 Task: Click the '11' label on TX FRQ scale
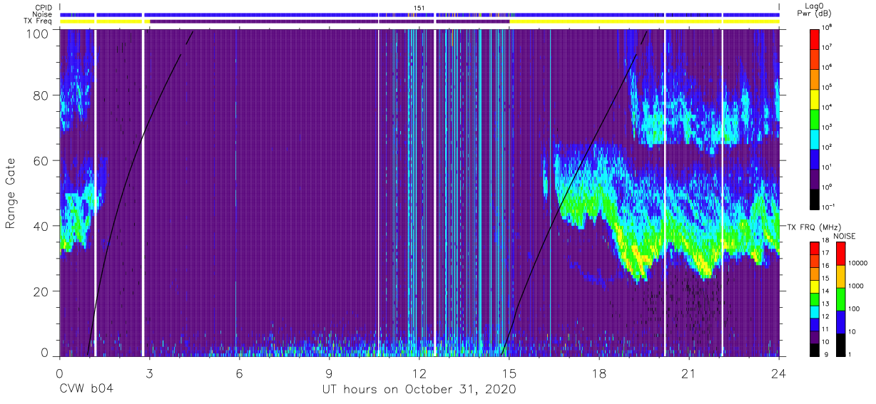[825, 331]
